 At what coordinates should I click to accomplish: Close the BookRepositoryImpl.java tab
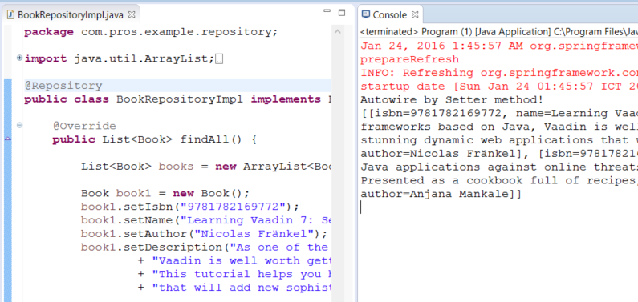(131, 14)
